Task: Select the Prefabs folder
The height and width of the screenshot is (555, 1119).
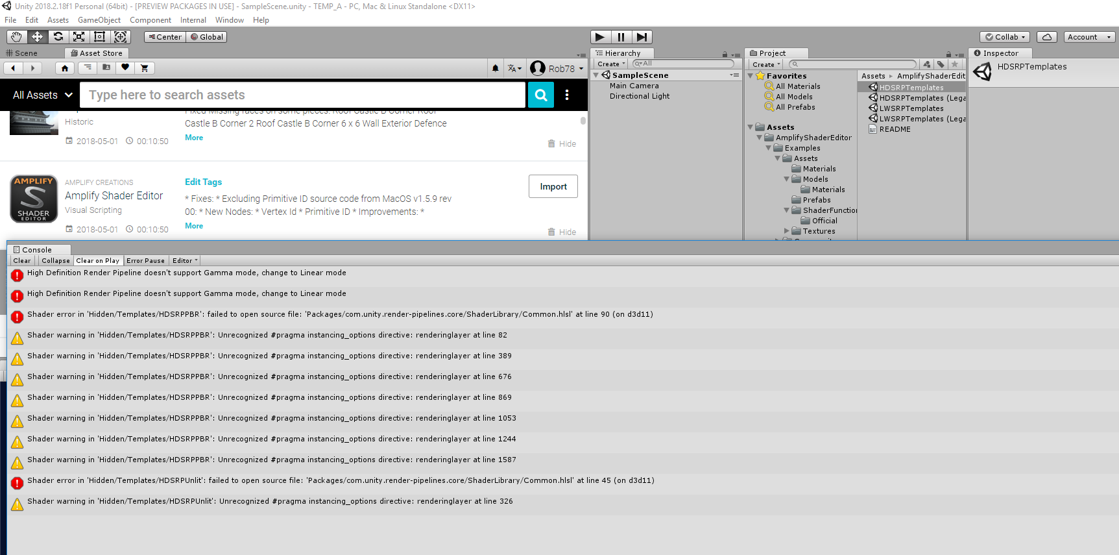Action: pos(812,200)
